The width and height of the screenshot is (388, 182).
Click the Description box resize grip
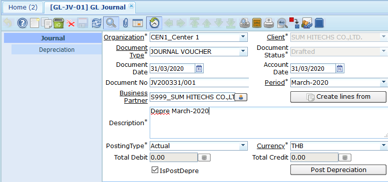(x=386, y=135)
